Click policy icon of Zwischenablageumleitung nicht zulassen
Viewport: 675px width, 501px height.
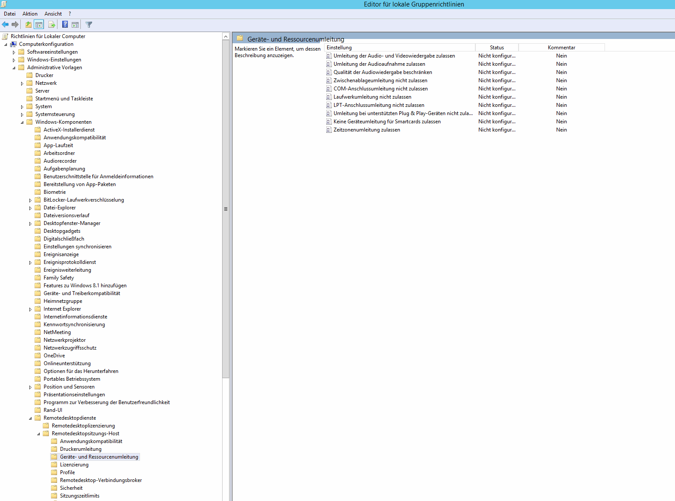[329, 80]
